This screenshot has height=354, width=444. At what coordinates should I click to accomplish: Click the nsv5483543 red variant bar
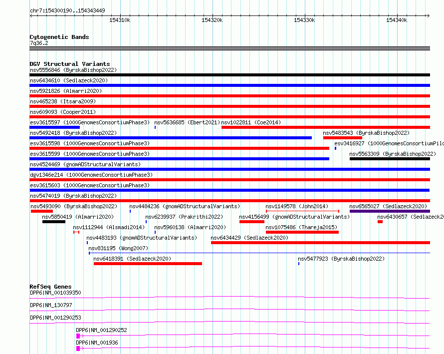click(343, 138)
